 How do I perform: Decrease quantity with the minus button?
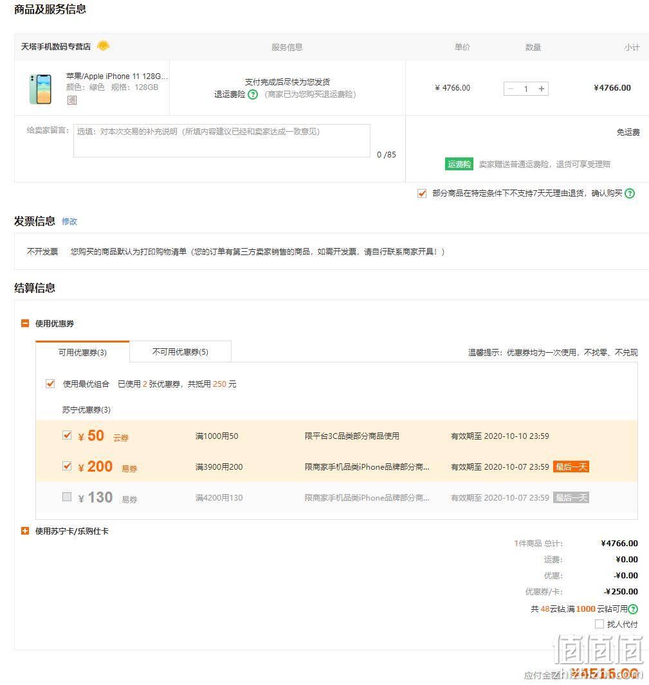click(x=510, y=89)
